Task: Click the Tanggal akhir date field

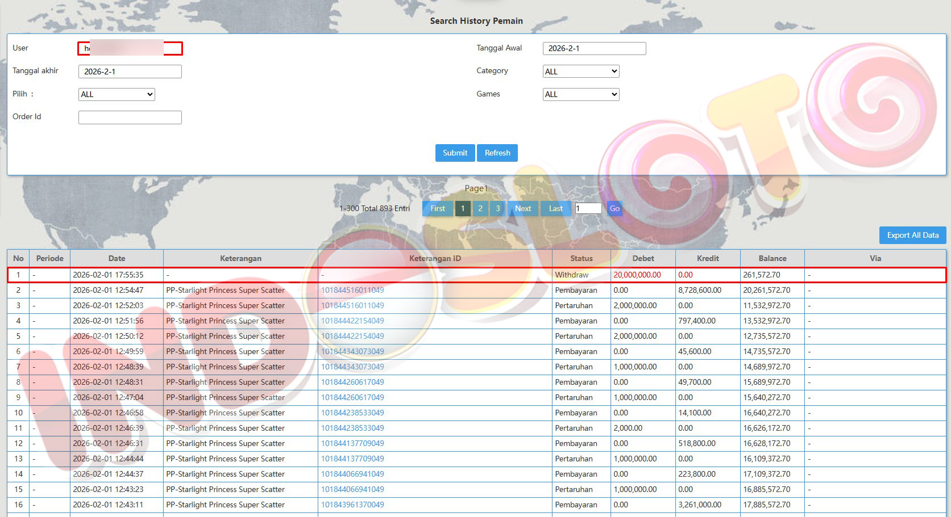Action: (130, 72)
